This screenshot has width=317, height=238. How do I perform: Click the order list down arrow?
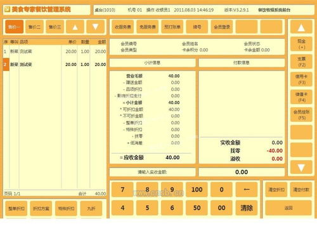pyautogui.click(x=95, y=27)
